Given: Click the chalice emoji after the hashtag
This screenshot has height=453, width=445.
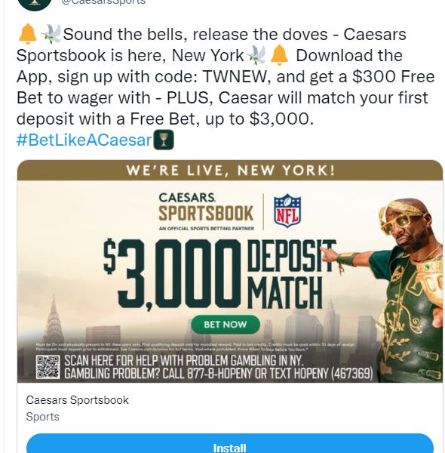Looking at the screenshot, I should pos(164,140).
